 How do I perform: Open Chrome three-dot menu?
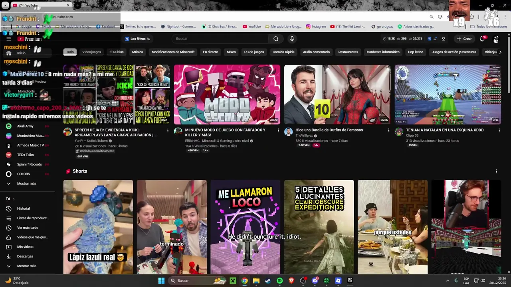(505, 17)
